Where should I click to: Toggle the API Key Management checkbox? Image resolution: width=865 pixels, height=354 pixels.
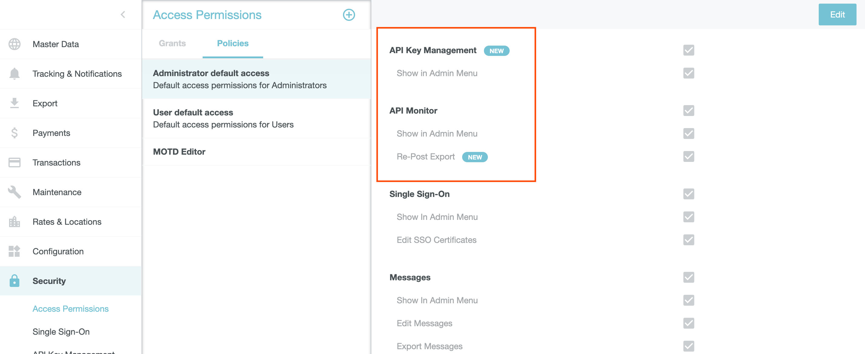688,50
